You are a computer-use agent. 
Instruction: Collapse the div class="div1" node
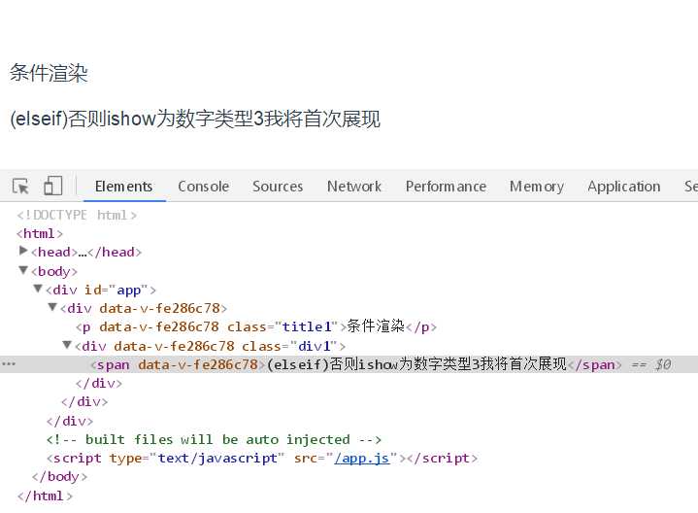(x=67, y=345)
